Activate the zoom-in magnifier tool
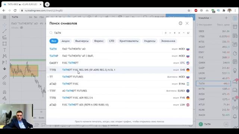 (4, 83)
